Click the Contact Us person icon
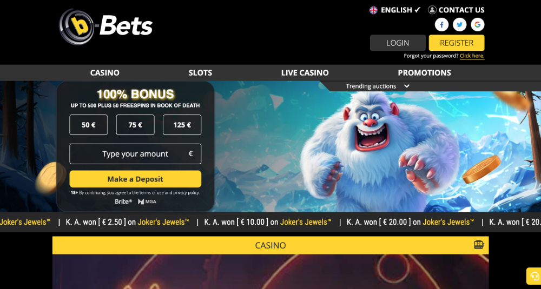The width and height of the screenshot is (541, 289). tap(432, 10)
